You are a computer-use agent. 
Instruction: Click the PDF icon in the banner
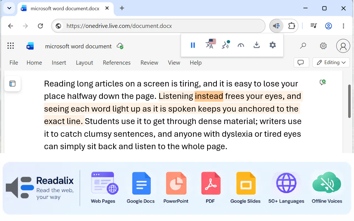pyautogui.click(x=211, y=183)
